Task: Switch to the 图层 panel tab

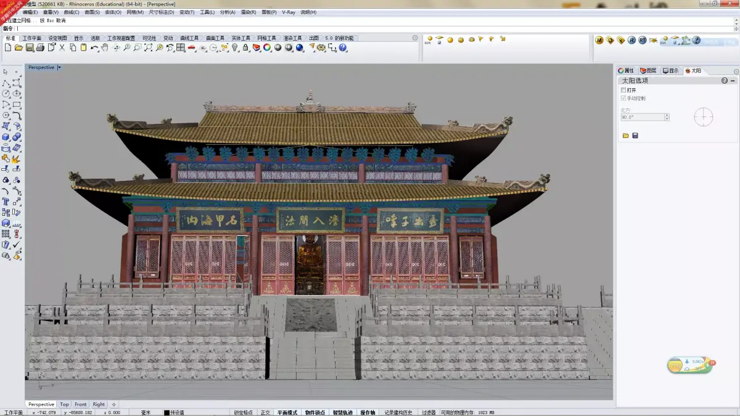Action: [x=648, y=71]
